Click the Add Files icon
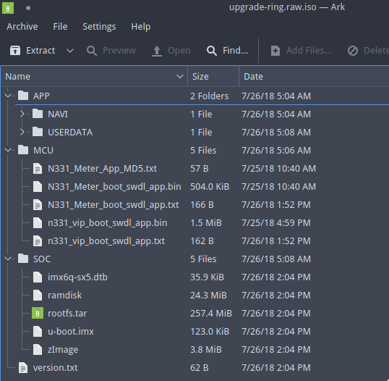 [275, 51]
